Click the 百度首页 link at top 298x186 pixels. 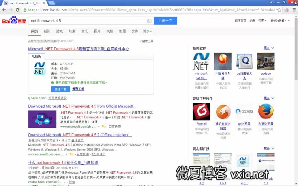coord(241,21)
